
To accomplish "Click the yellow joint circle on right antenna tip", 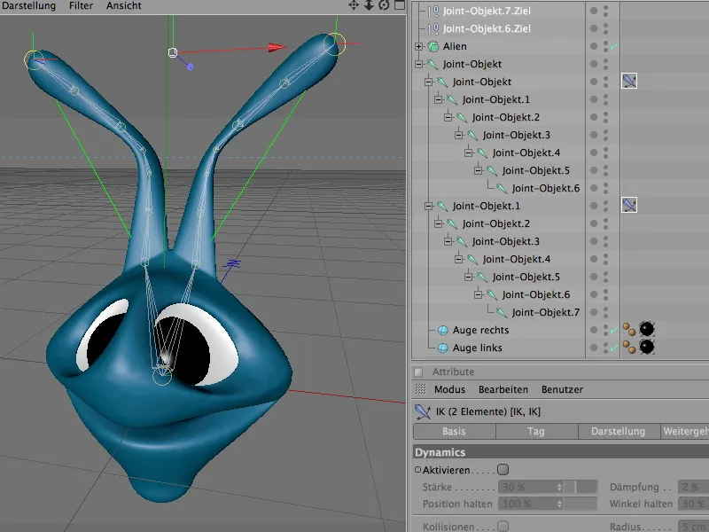I will pyautogui.click(x=335, y=43).
